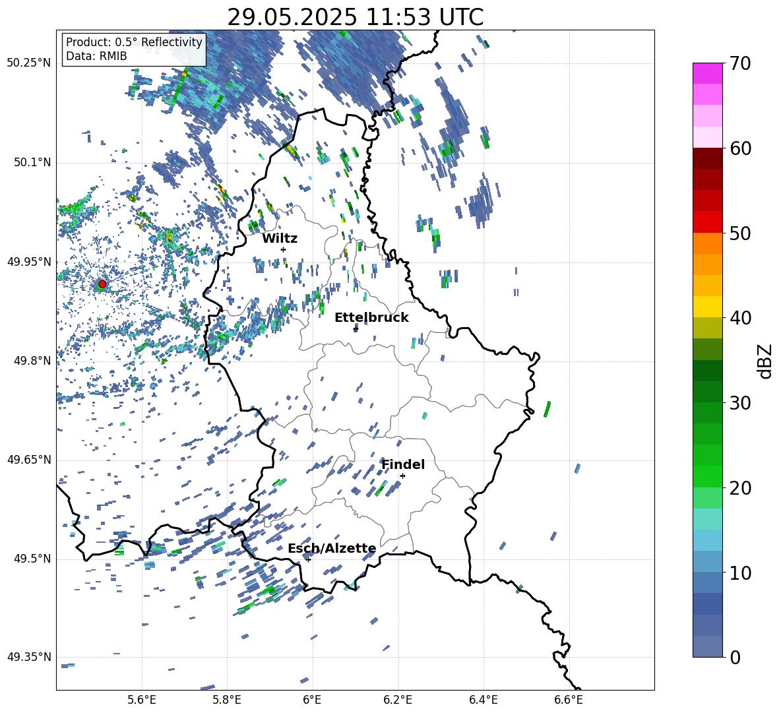Click the 50.1°N latitude label
The height and width of the screenshot is (713, 781).
click(x=32, y=163)
